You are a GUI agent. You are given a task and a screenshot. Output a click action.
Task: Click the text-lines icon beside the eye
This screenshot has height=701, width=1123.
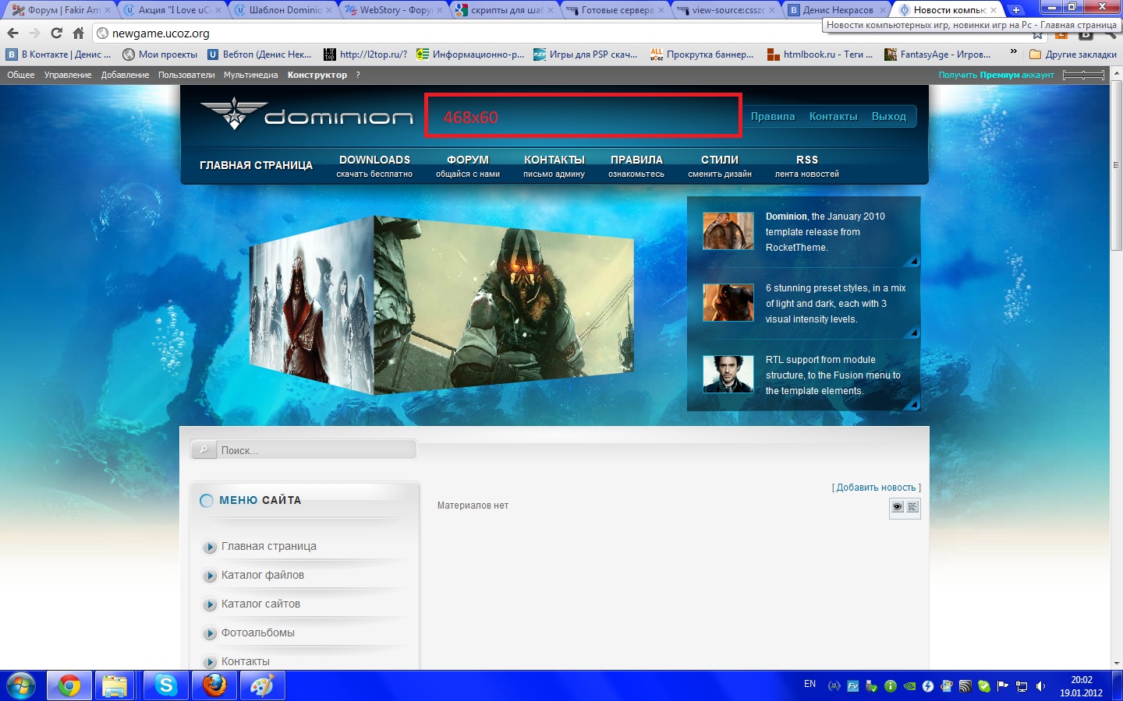[912, 507]
